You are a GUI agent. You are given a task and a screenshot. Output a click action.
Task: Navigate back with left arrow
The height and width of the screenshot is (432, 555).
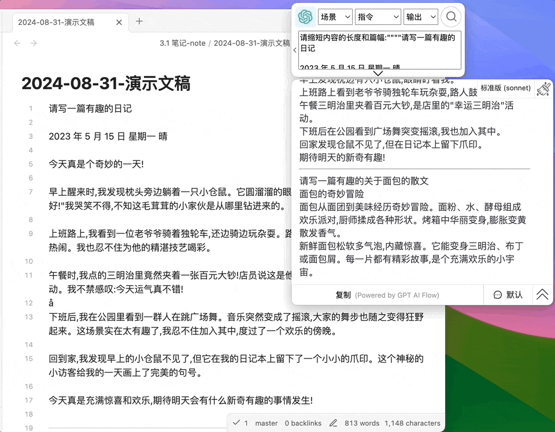click(17, 43)
